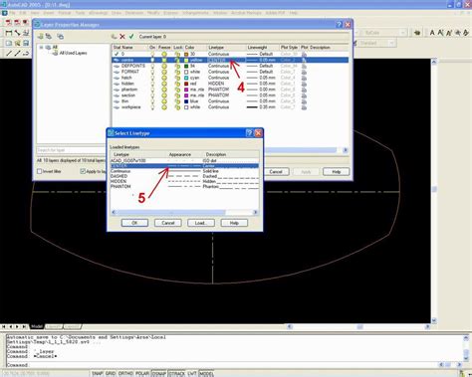This screenshot has width=472, height=377.
Task: Click Help in the Select Linetype dialog
Action: (234, 223)
